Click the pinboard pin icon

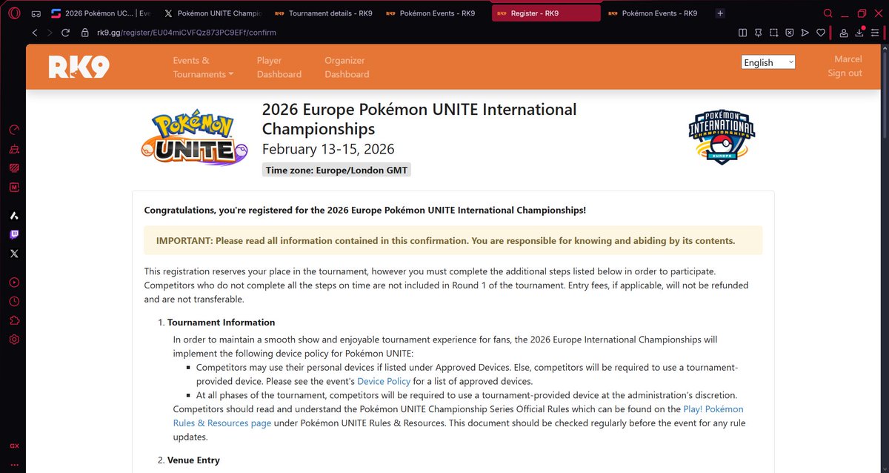coord(758,33)
